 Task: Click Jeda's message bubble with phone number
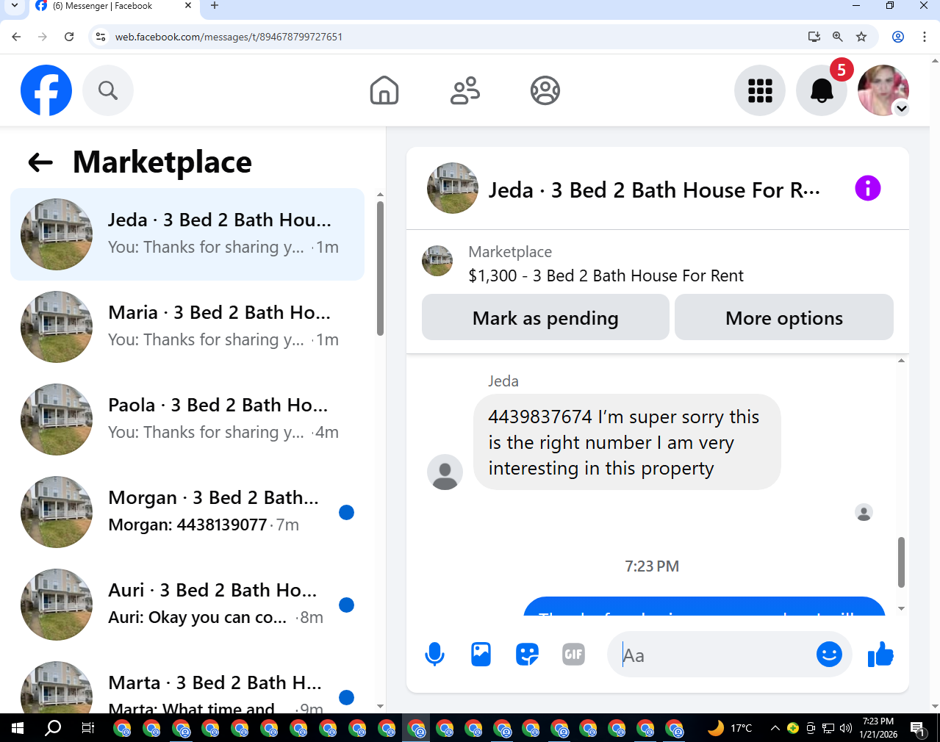point(627,442)
